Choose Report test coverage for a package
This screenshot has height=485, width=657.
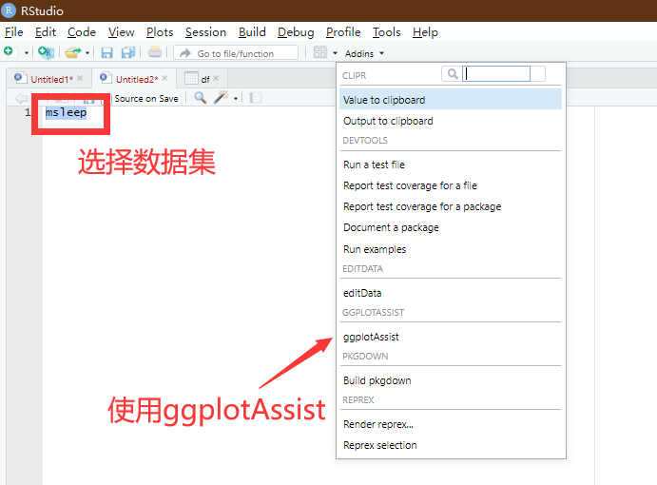pos(451,206)
